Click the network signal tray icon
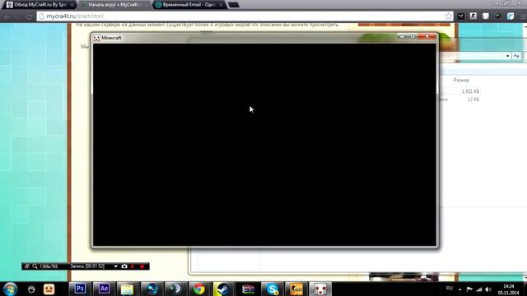This screenshot has height=296, width=527. pyautogui.click(x=479, y=289)
